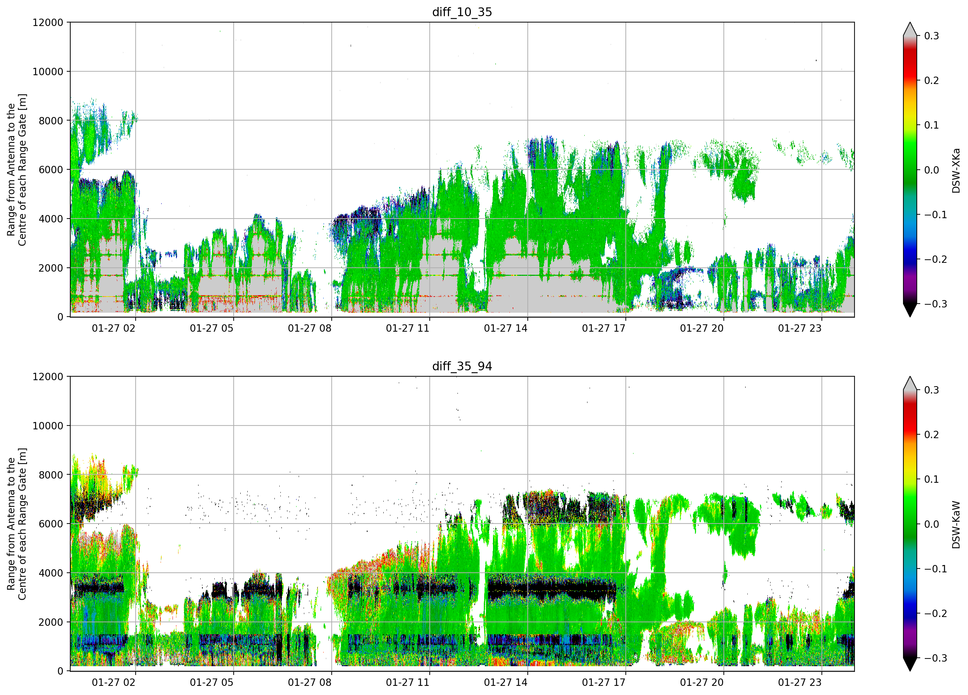Viewport: 968px width, 695px height.
Task: Click the "diff_10_35" plot title
Action: point(462,12)
